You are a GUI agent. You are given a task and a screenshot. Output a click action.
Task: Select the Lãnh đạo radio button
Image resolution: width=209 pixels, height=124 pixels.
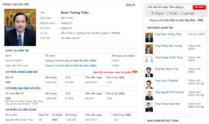[181, 13]
